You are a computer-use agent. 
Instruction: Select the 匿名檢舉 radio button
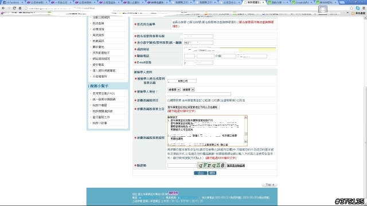click(x=189, y=22)
